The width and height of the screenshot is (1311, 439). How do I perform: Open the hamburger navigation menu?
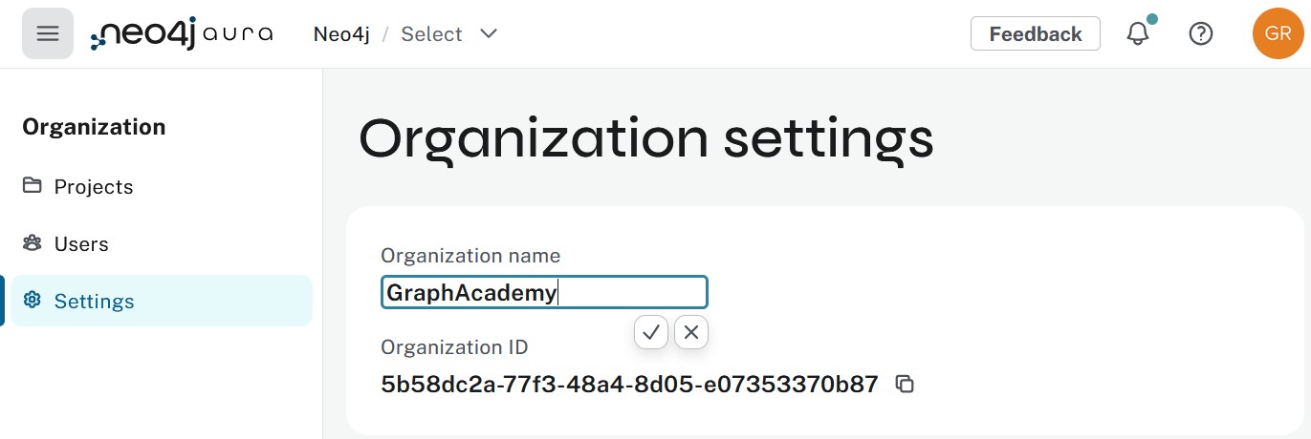pyautogui.click(x=48, y=33)
